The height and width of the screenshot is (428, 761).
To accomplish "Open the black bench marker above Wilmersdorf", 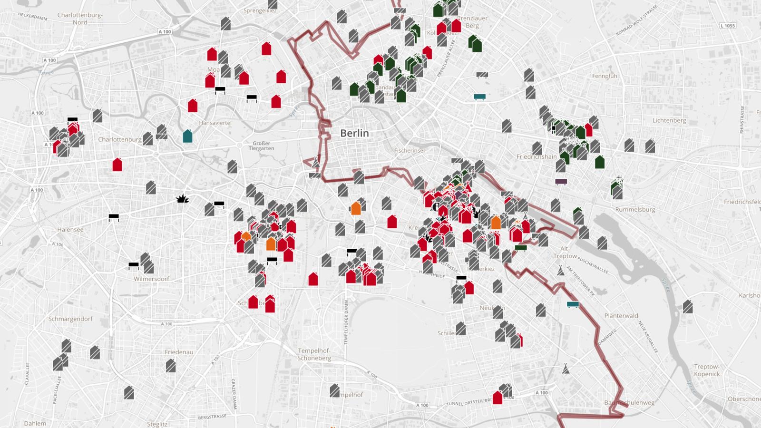I will click(134, 265).
